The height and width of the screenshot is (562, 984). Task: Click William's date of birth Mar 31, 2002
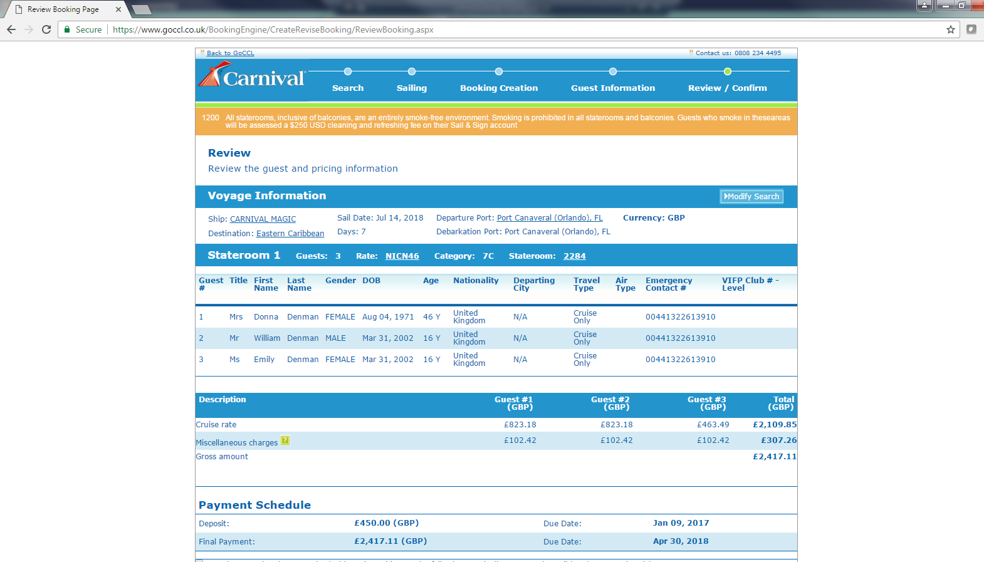388,338
